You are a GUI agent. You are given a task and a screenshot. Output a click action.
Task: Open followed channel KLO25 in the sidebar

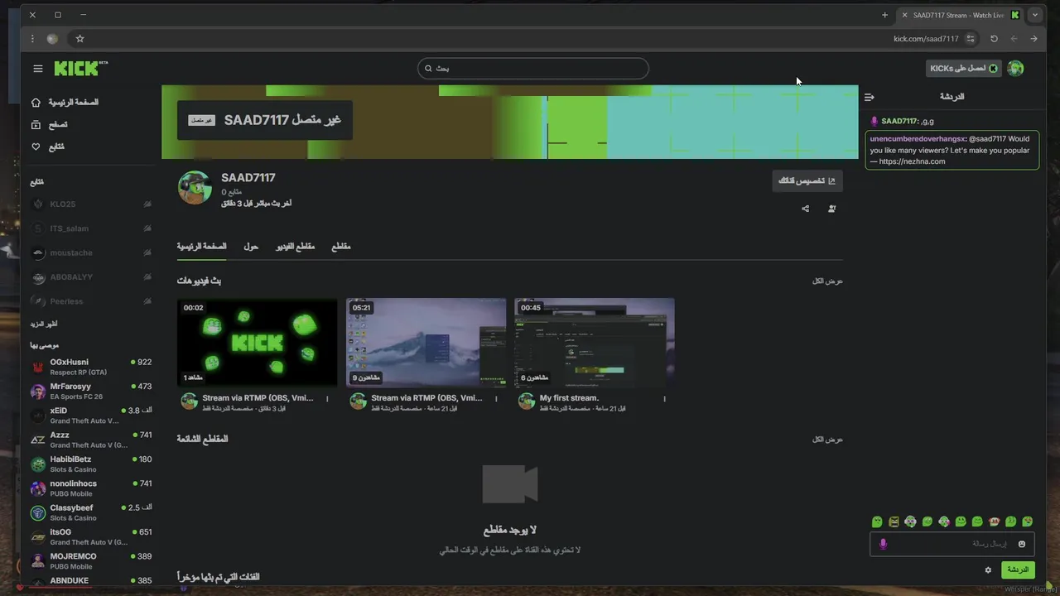pyautogui.click(x=91, y=204)
